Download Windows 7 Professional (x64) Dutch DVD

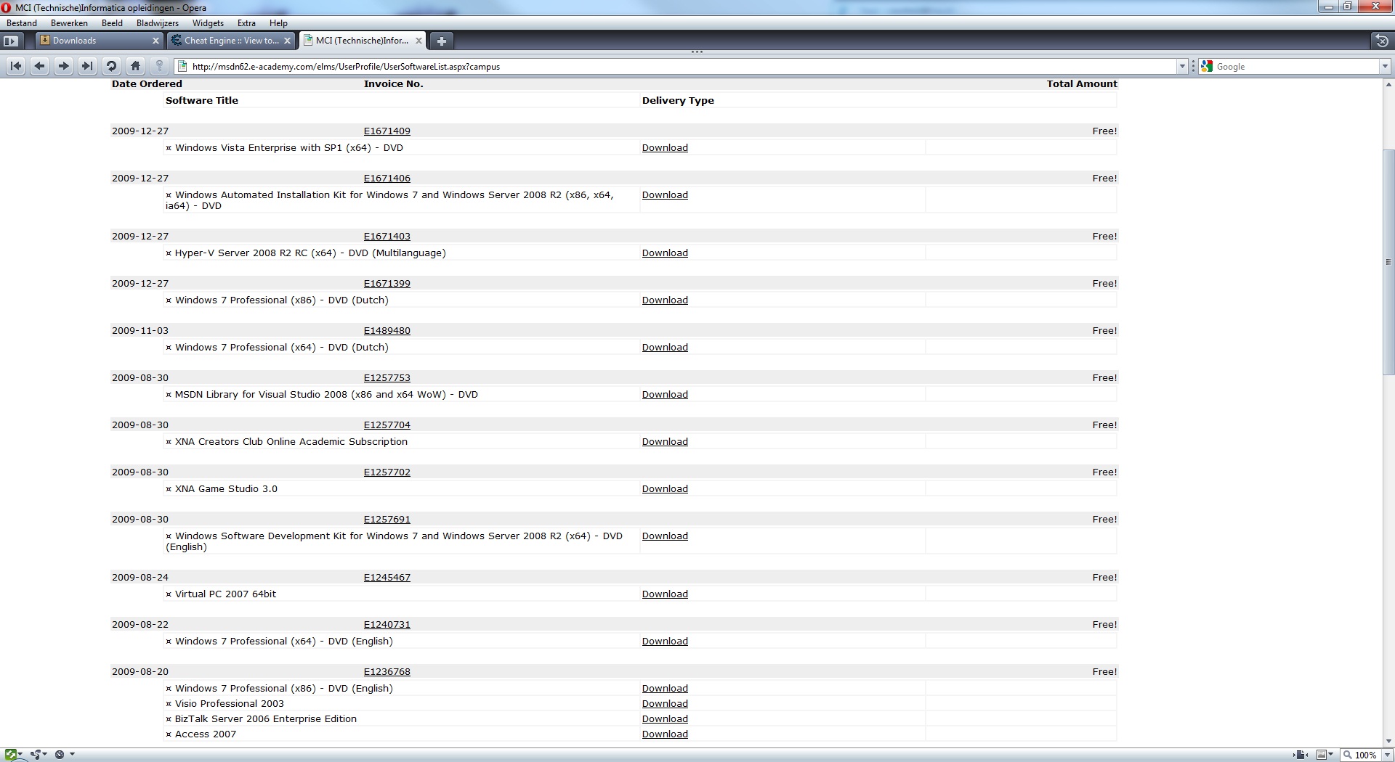665,348
